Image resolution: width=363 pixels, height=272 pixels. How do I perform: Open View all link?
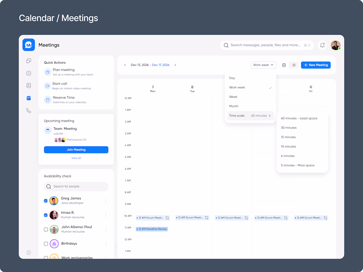click(76, 158)
